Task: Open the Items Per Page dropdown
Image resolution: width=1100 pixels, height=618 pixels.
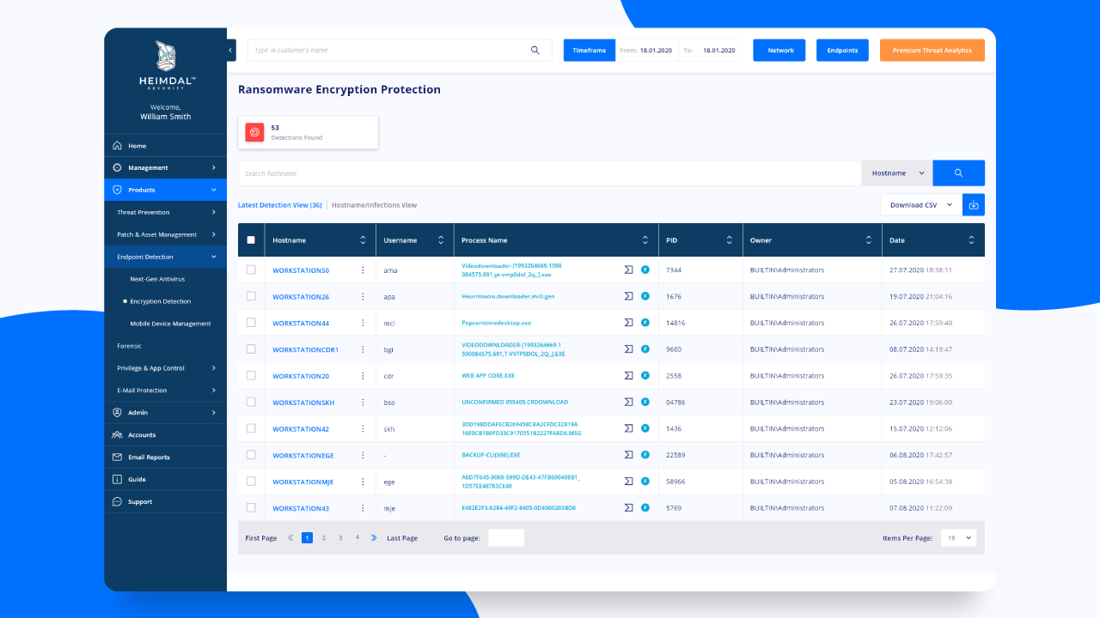Action: 959,538
